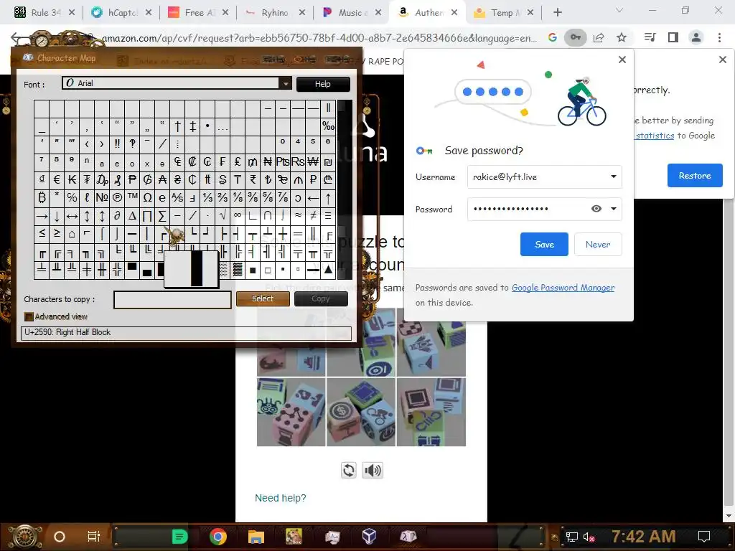Select the Euro sign € character
The image size is (735, 551).
tap(57, 179)
